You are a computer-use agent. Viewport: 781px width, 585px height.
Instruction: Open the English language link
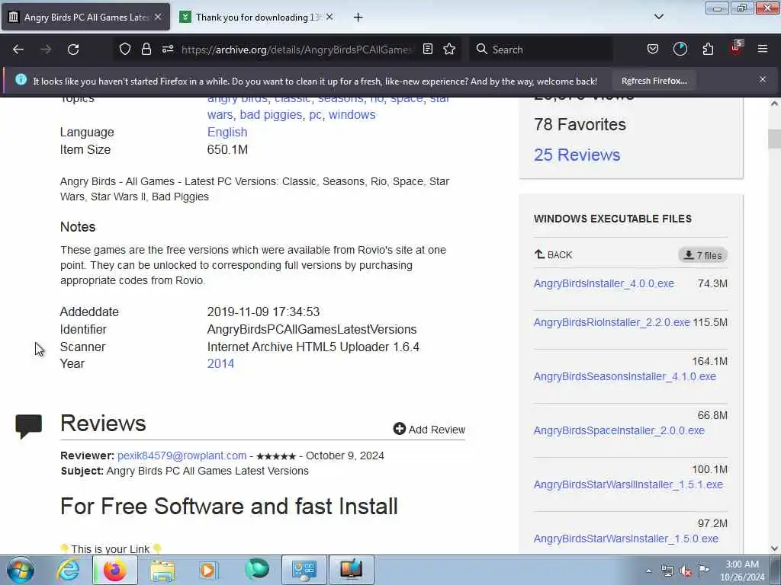pyautogui.click(x=227, y=132)
